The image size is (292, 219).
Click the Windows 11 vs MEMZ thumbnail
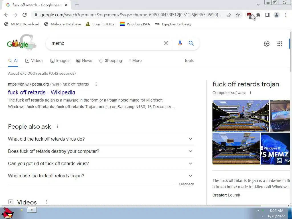click(275, 149)
